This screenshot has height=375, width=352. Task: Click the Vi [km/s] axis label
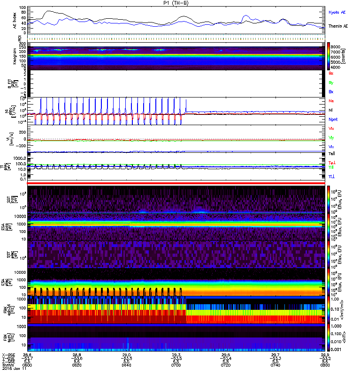point(11,139)
